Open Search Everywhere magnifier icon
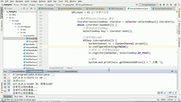The image size is (181, 102). [x=179, y=5]
